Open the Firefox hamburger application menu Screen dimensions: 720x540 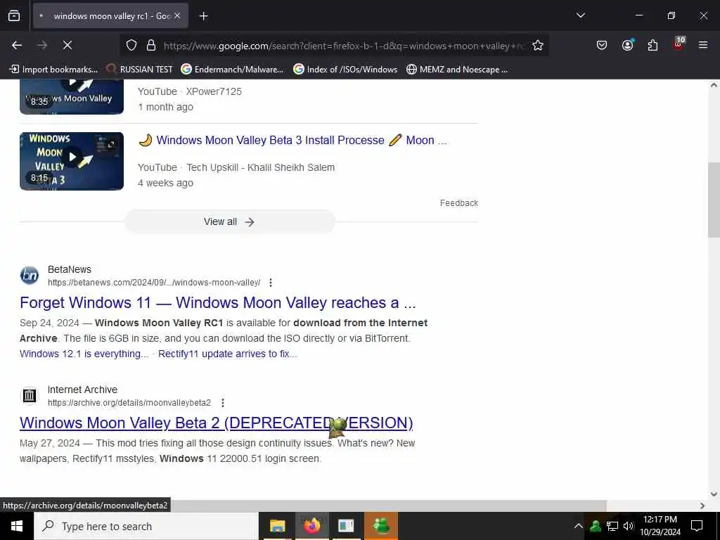click(702, 45)
